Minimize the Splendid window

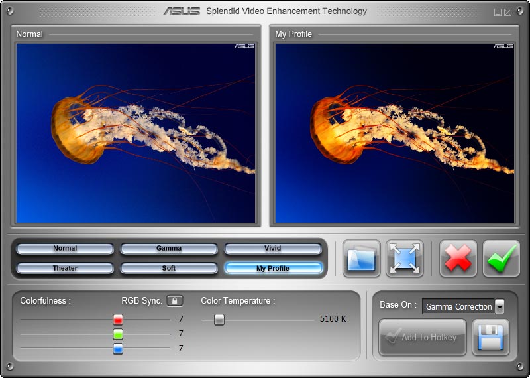[x=498, y=13]
